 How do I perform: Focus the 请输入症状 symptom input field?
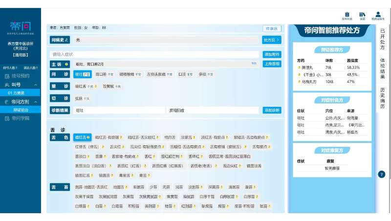point(154,55)
